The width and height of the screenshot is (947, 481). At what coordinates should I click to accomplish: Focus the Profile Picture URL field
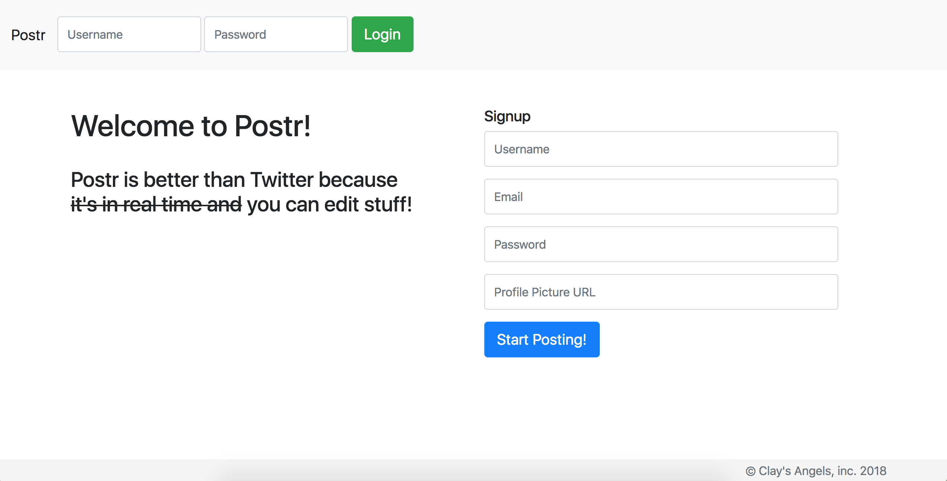(661, 292)
